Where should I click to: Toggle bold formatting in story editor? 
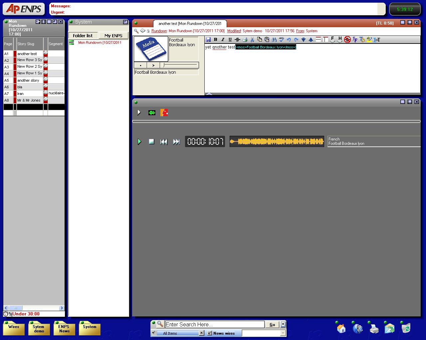[x=215, y=40]
